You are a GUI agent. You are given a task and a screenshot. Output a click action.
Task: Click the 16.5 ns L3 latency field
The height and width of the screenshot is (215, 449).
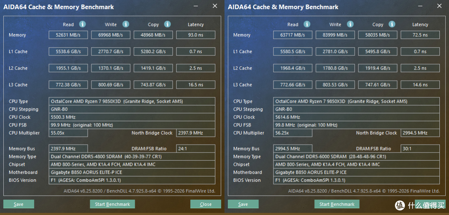coord(195,85)
